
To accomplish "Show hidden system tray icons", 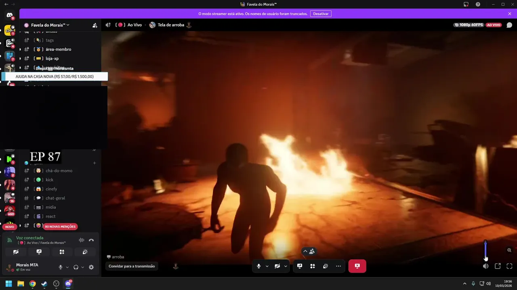I will pos(464,284).
